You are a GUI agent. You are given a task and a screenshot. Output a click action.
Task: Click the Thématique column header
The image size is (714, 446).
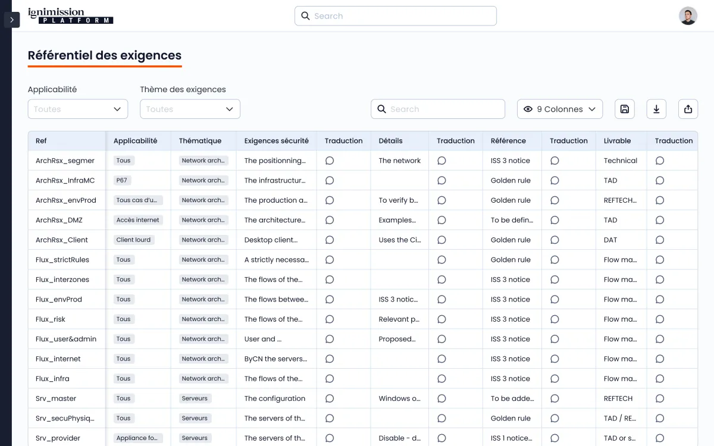200,141
